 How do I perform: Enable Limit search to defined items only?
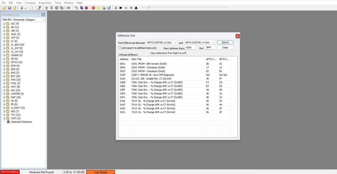[x=120, y=48]
